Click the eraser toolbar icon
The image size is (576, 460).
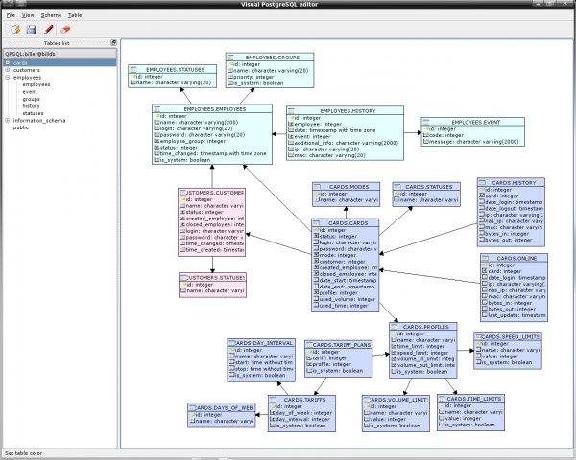point(64,30)
